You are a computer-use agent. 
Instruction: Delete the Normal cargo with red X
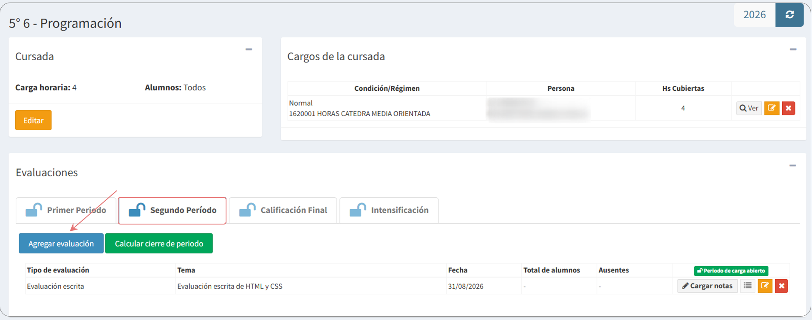click(789, 108)
